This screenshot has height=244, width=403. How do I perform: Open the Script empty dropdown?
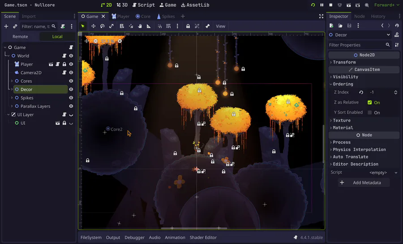[383, 173]
